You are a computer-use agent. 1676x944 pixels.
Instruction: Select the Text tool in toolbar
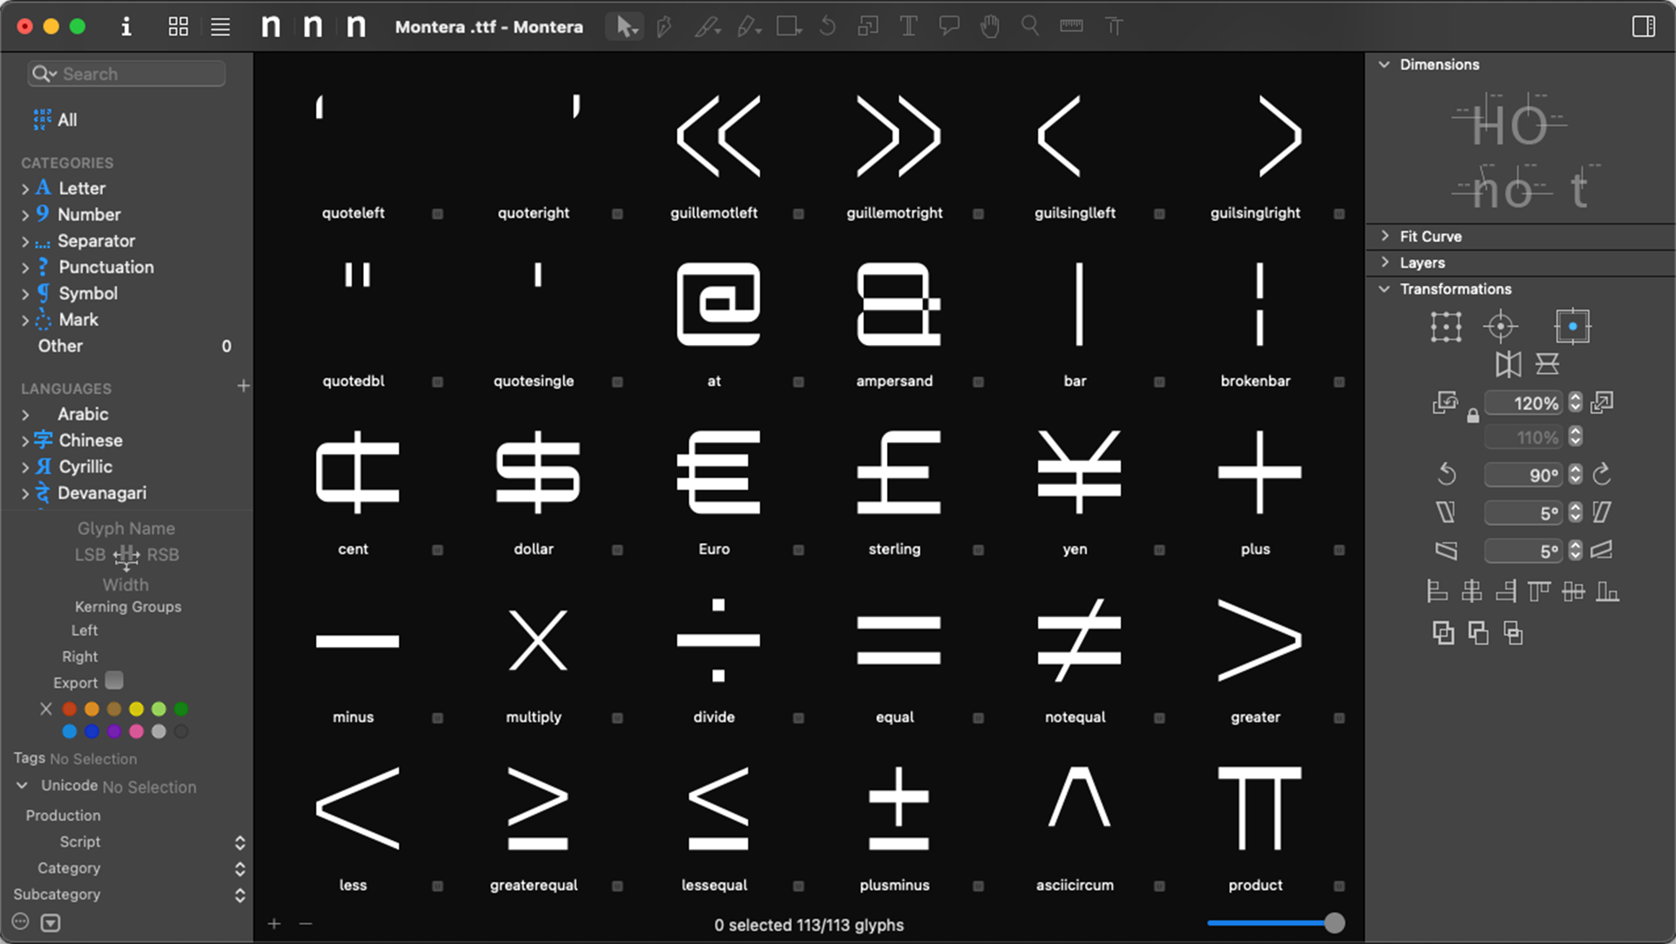pyautogui.click(x=908, y=26)
